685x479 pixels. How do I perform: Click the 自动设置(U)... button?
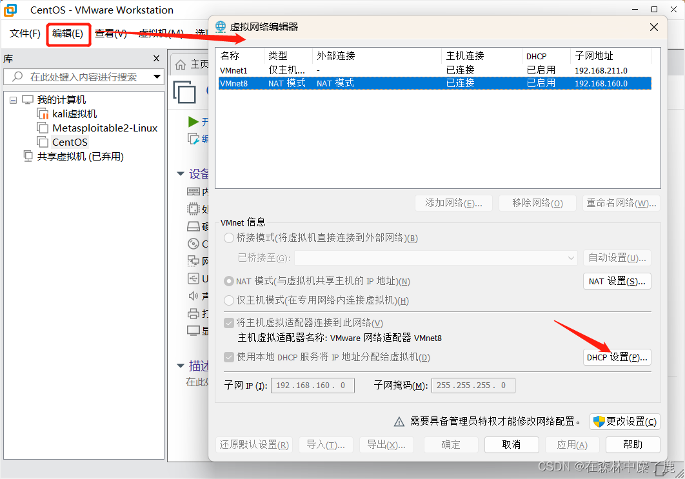point(617,258)
